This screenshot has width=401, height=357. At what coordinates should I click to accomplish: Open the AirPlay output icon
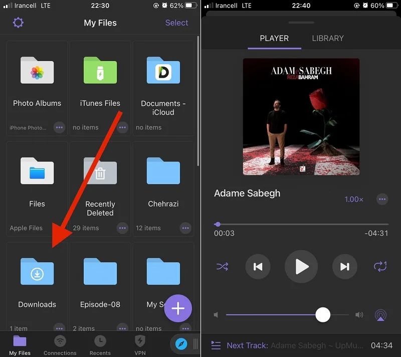pos(380,315)
